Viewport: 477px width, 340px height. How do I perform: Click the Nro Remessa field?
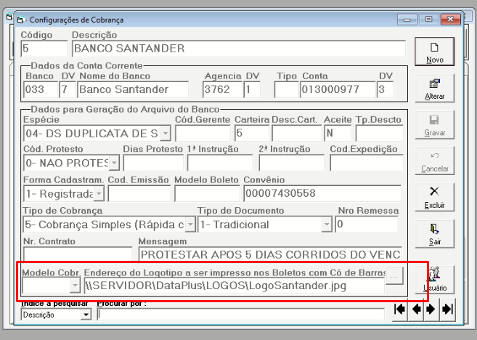[367, 224]
